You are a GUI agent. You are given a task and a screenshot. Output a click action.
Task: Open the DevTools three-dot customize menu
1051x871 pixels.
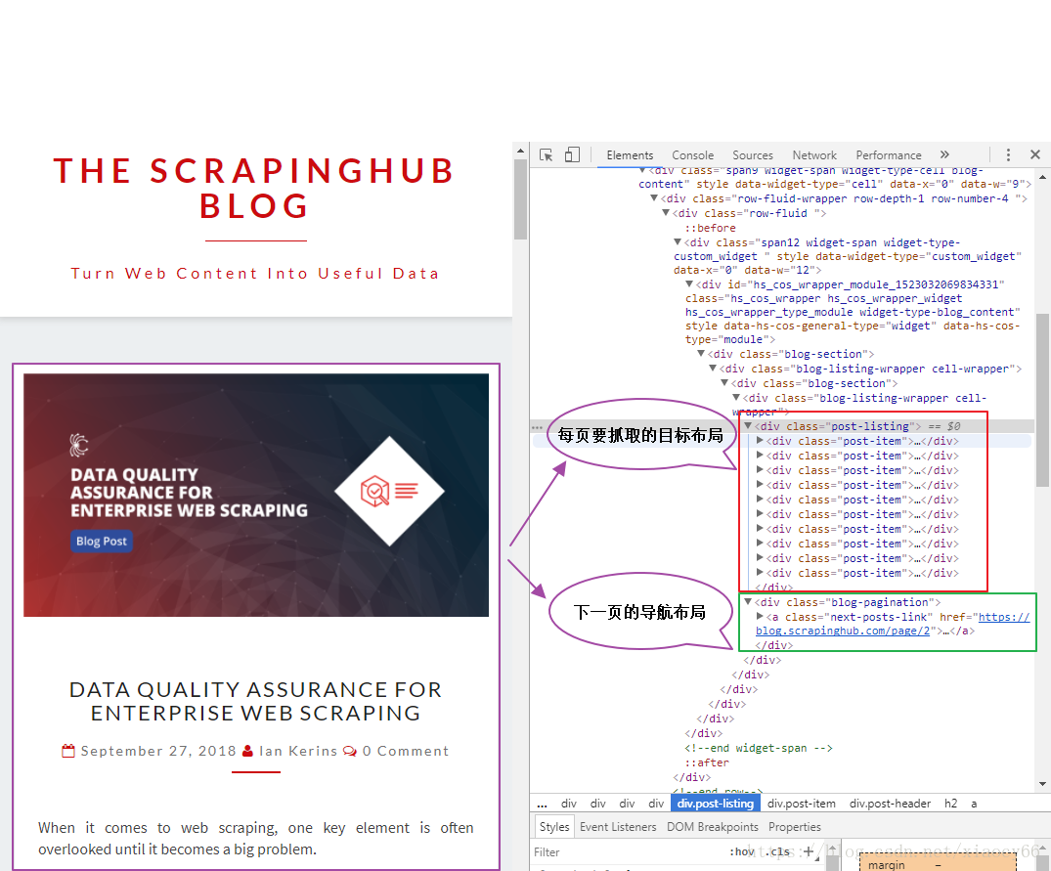1008,154
